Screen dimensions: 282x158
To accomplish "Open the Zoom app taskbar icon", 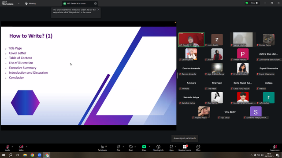I will click(40, 155).
